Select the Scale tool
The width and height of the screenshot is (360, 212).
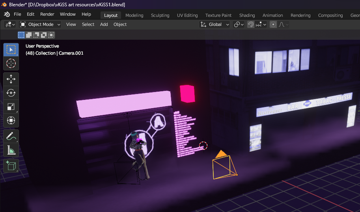(x=11, y=107)
